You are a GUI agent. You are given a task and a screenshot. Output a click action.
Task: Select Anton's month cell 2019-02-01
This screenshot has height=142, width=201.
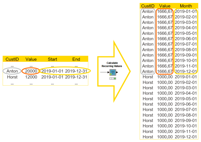[186, 17]
